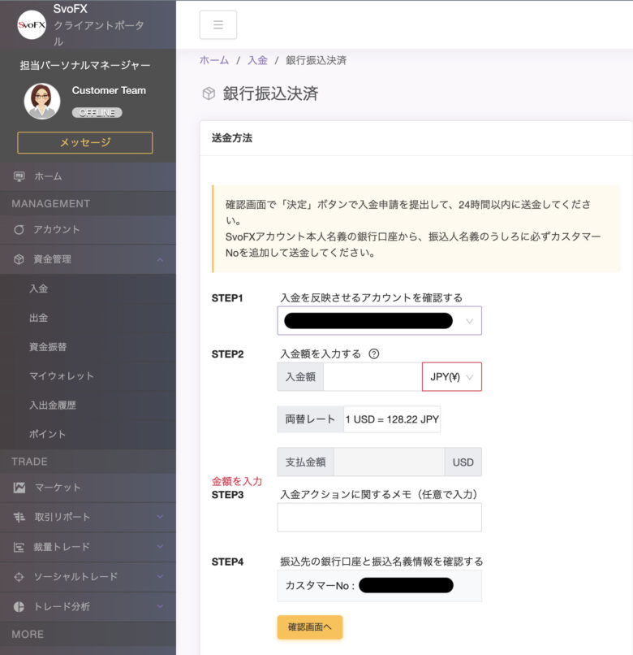Open ホーム in the sidebar menu
Viewport: 633px width, 655px height.
[x=88, y=176]
